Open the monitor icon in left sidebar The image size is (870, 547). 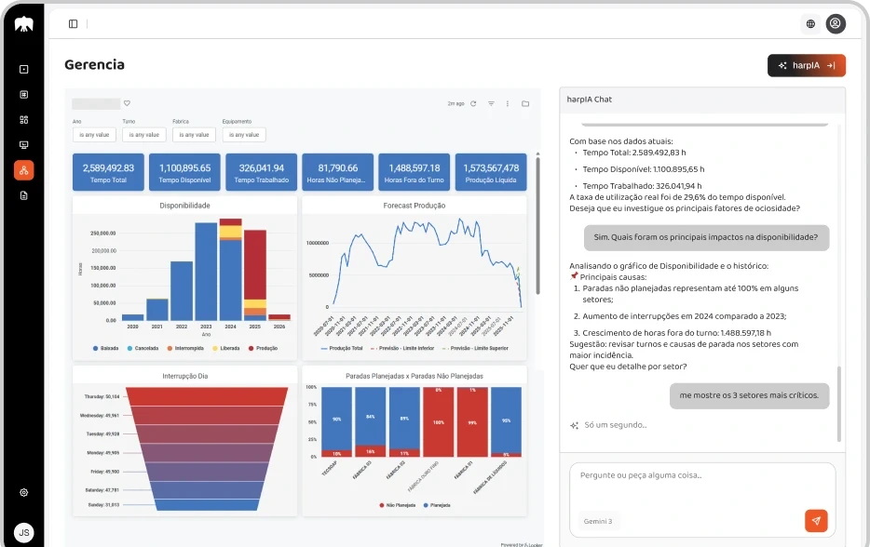click(x=23, y=144)
